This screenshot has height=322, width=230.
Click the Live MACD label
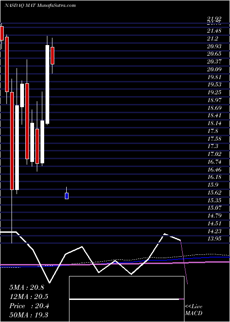point(194,310)
